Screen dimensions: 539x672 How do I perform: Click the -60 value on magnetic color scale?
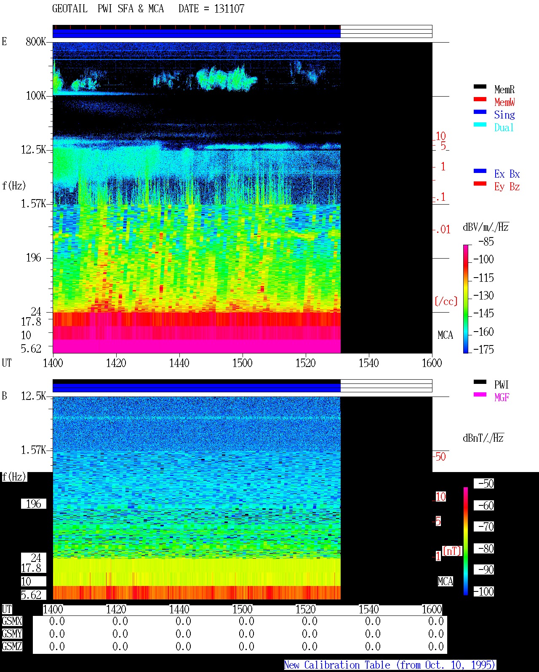click(x=486, y=505)
